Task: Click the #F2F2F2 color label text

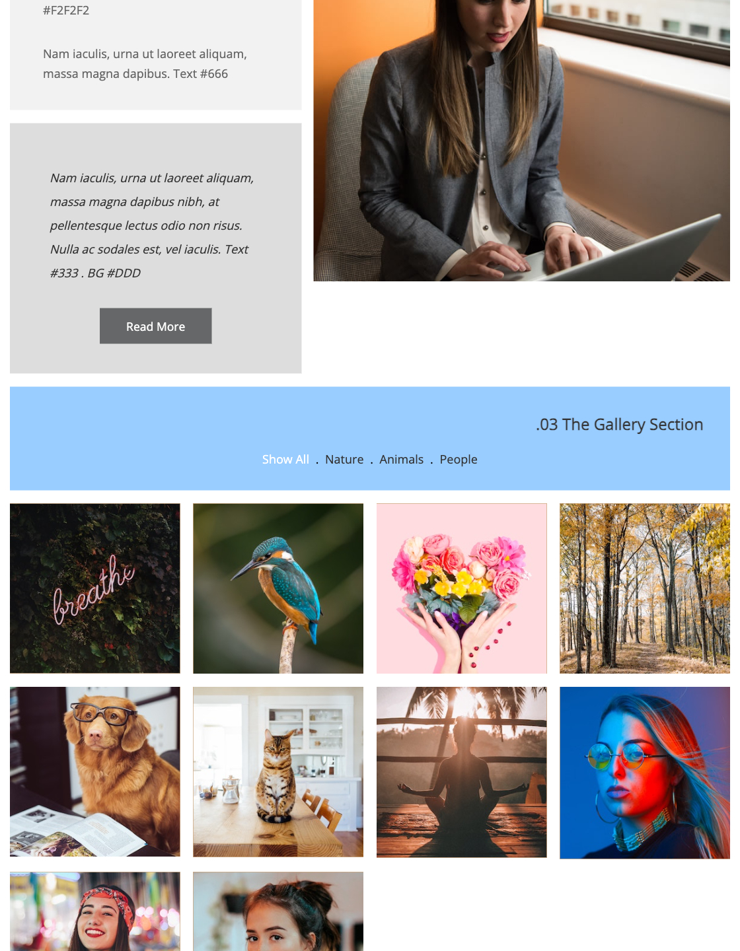Action: 66,11
